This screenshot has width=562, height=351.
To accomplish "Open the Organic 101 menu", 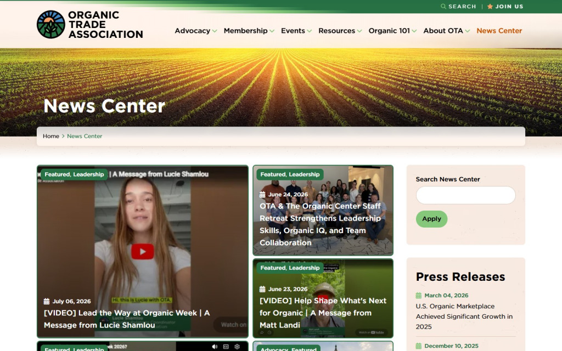I will point(389,31).
